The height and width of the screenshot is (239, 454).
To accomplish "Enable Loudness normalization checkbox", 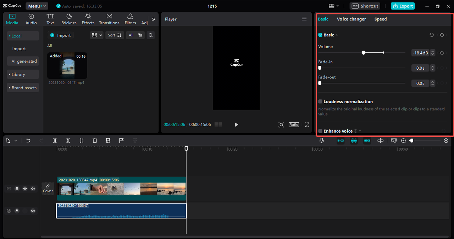I will 320,101.
